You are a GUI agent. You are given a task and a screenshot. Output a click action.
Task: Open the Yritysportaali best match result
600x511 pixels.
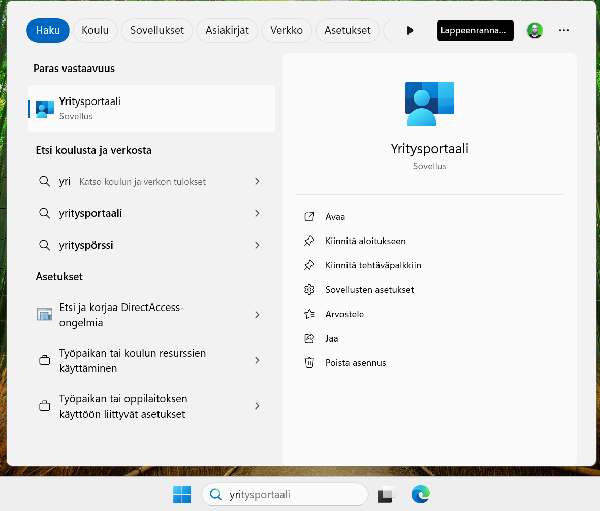(151, 109)
